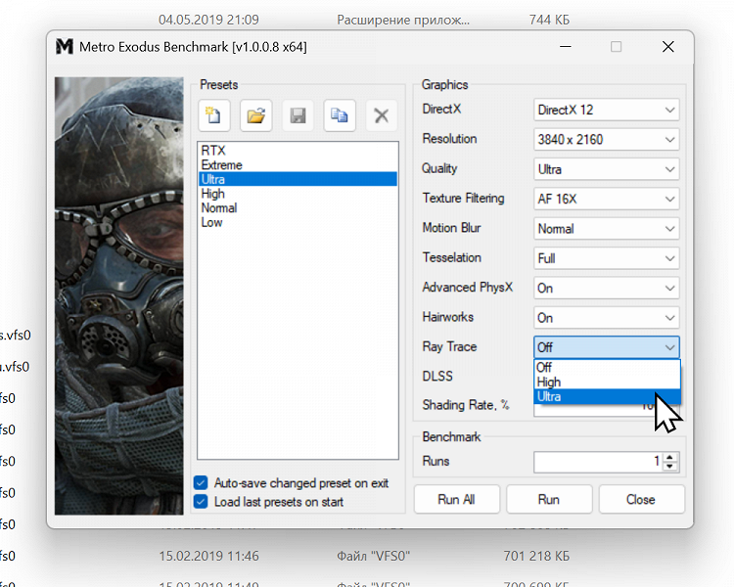Expand the Resolution dropdown
The height and width of the screenshot is (587, 734).
[607, 139]
